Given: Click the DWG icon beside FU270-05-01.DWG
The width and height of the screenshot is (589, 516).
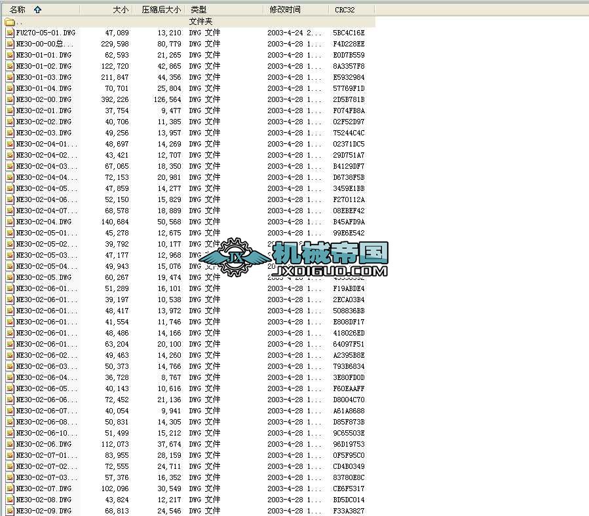Looking at the screenshot, I should 10,32.
